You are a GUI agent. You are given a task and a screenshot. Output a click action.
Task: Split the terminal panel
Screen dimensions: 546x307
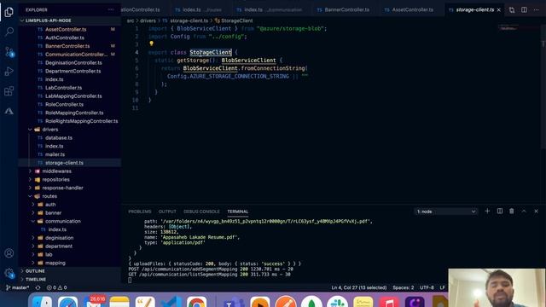click(x=500, y=211)
